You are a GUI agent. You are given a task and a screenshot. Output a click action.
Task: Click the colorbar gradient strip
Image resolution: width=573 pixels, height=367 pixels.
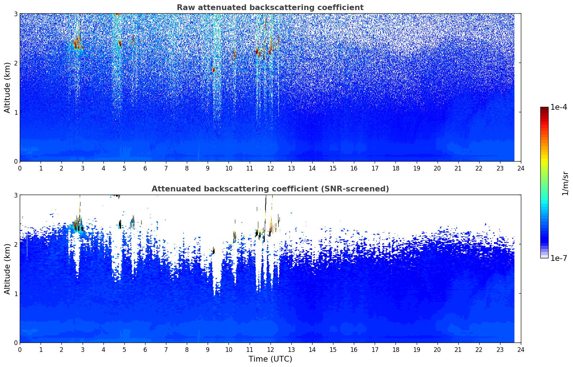(544, 182)
